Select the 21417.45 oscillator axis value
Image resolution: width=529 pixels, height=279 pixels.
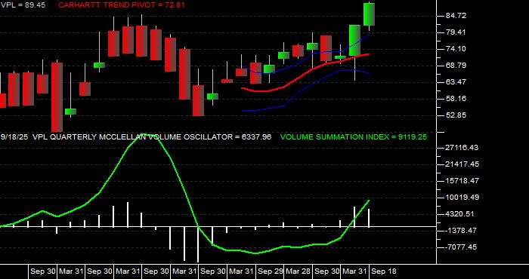coord(462,164)
